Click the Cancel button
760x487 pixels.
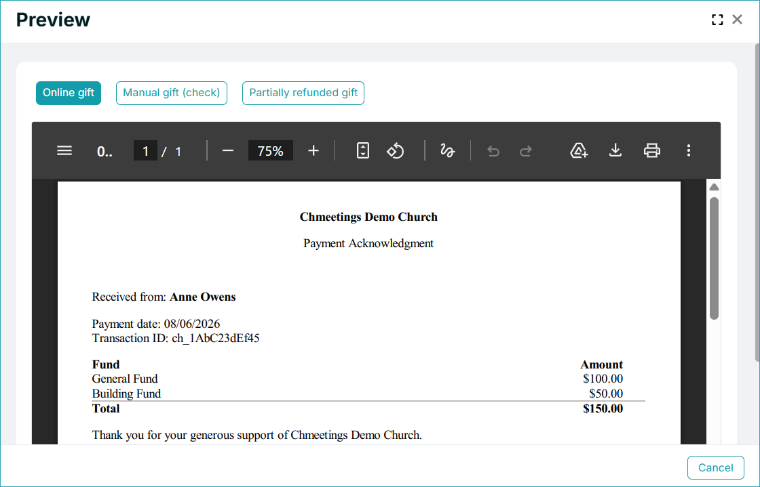[715, 467]
